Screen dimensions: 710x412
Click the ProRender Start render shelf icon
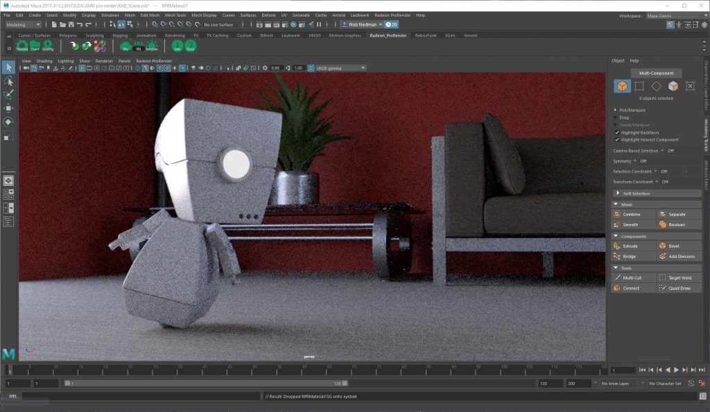tap(35, 46)
